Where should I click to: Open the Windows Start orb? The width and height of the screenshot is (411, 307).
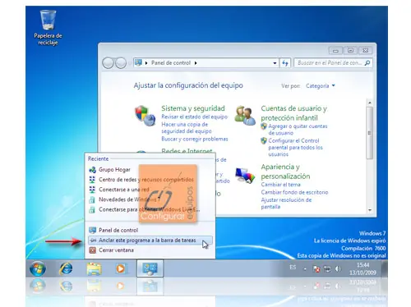pyautogui.click(x=38, y=268)
